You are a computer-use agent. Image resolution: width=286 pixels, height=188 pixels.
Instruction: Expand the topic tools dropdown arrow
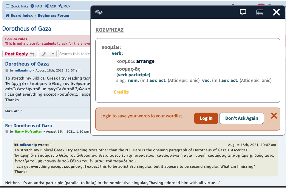click(53, 54)
